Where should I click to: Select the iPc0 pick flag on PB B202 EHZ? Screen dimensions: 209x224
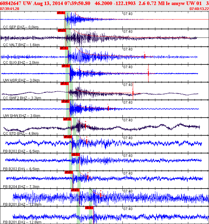[68, 137]
